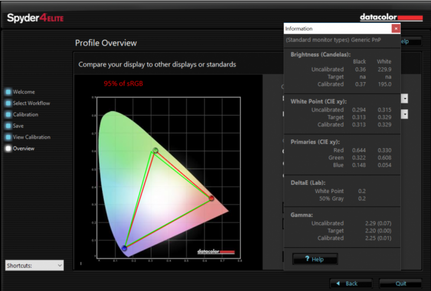Viewport: 431px width, 291px height.
Task: Click the Information window title bar text
Action: [x=299, y=28]
